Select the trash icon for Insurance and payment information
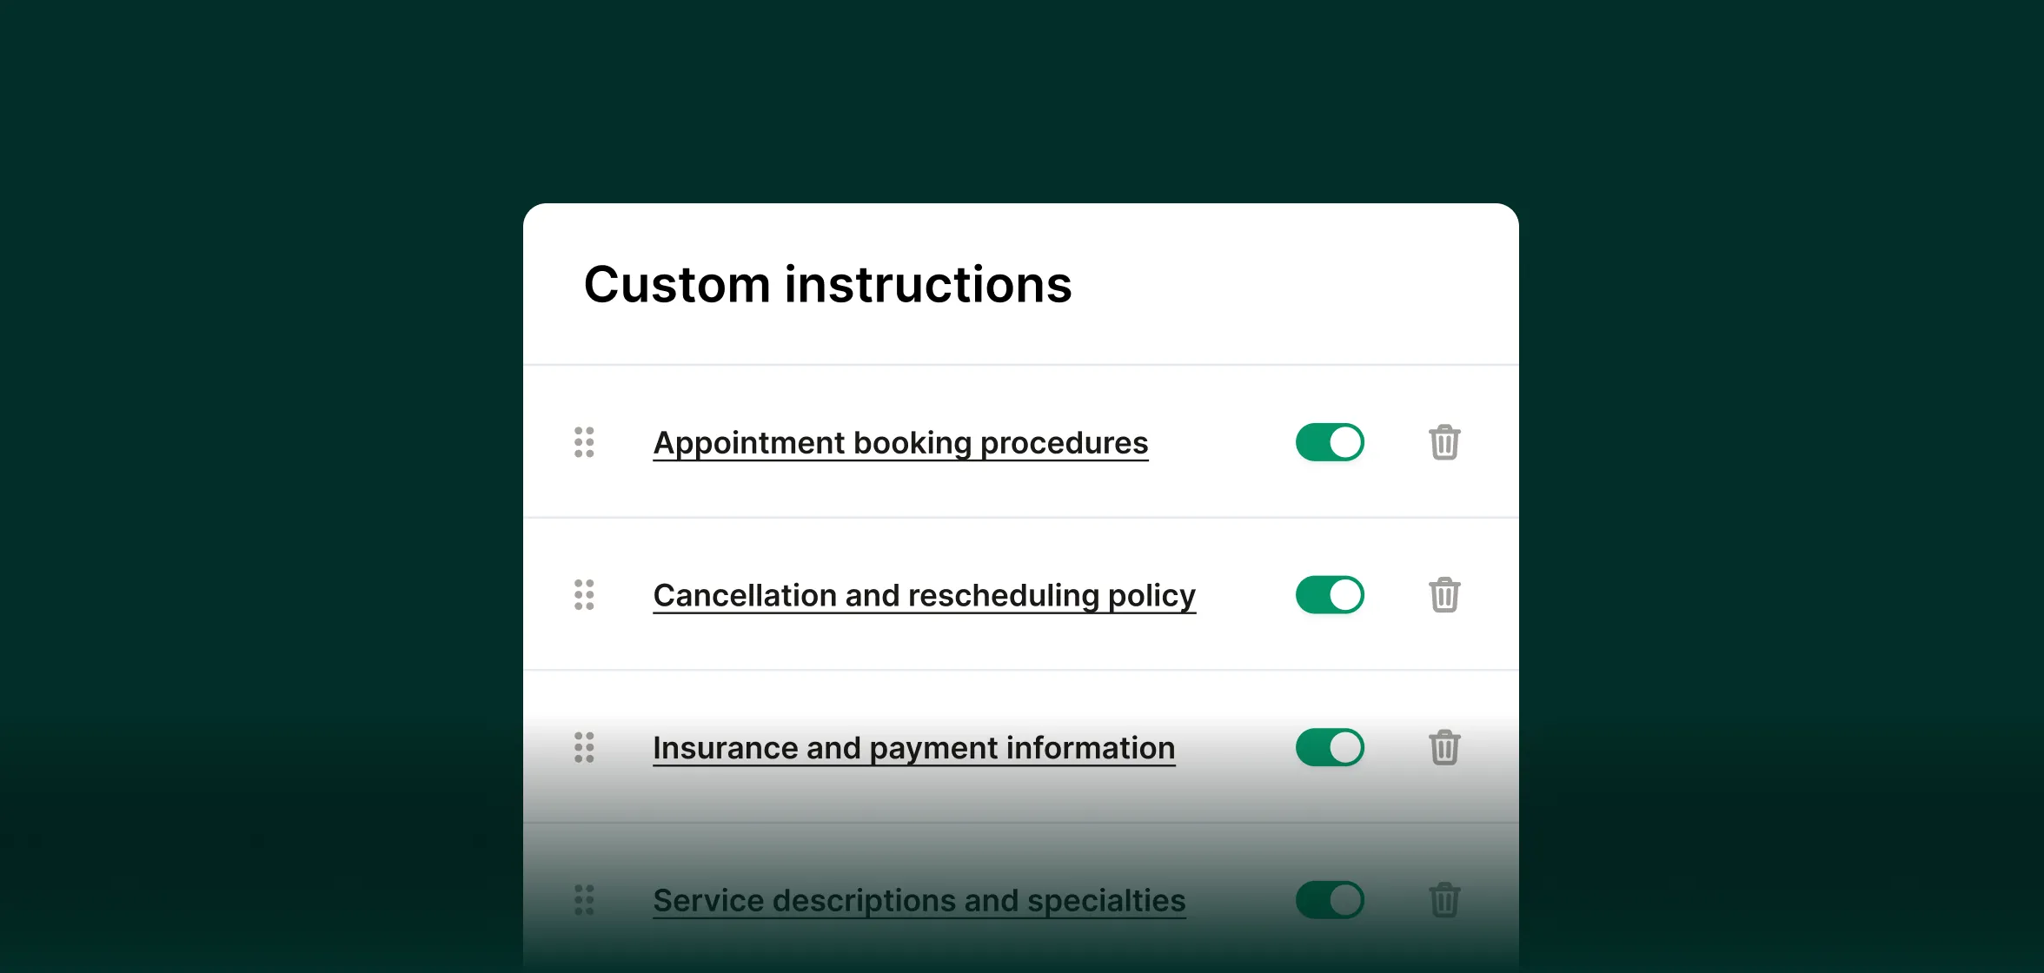 click(x=1444, y=747)
